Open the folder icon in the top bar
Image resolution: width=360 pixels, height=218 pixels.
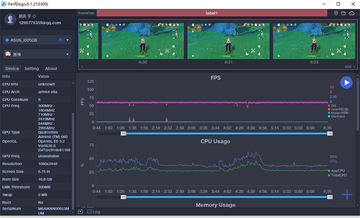coord(343,13)
